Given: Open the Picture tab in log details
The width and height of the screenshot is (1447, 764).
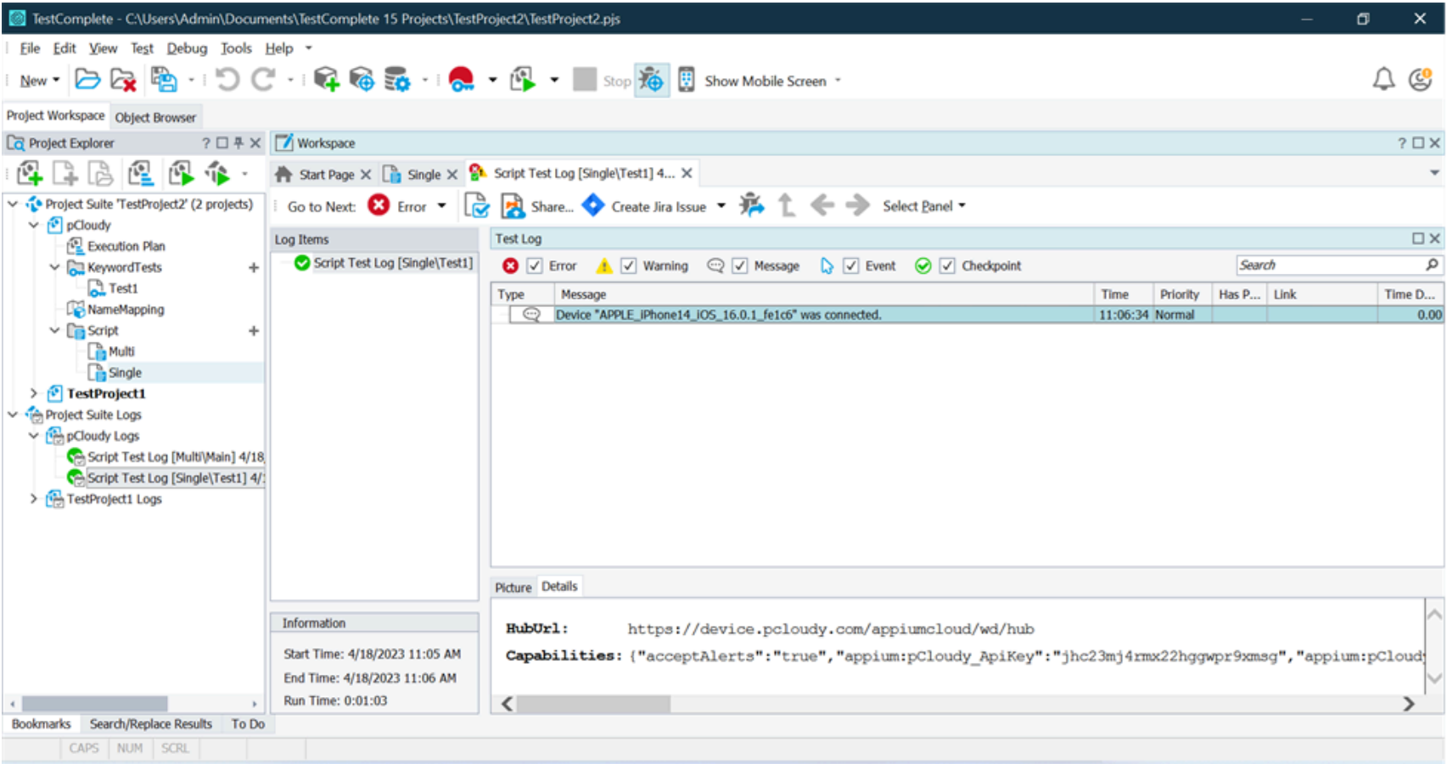Looking at the screenshot, I should (x=513, y=587).
